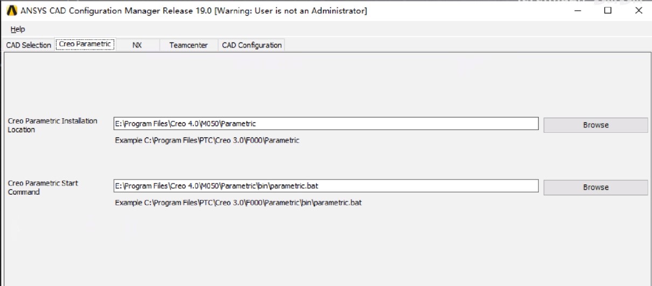Click the 'Creo Parametric Installation Location' label
Viewport: 652px width, 286px height.
(x=53, y=125)
